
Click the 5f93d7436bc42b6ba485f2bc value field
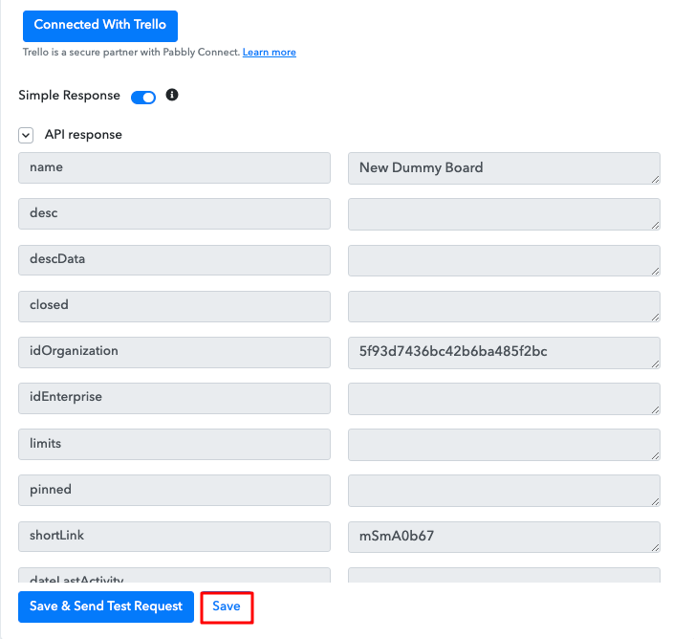coord(504,353)
